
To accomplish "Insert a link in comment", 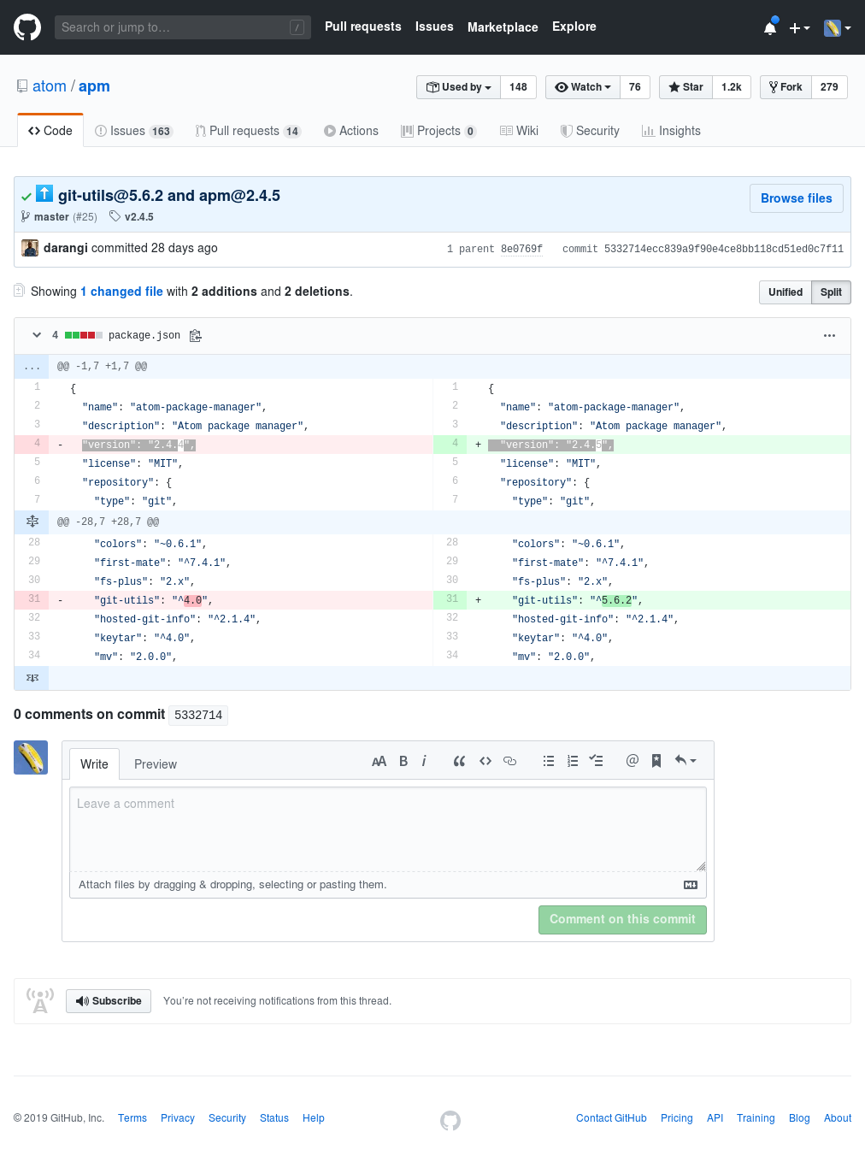I will click(510, 761).
